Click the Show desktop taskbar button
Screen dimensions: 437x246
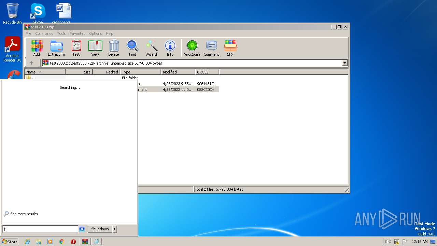[433, 242]
